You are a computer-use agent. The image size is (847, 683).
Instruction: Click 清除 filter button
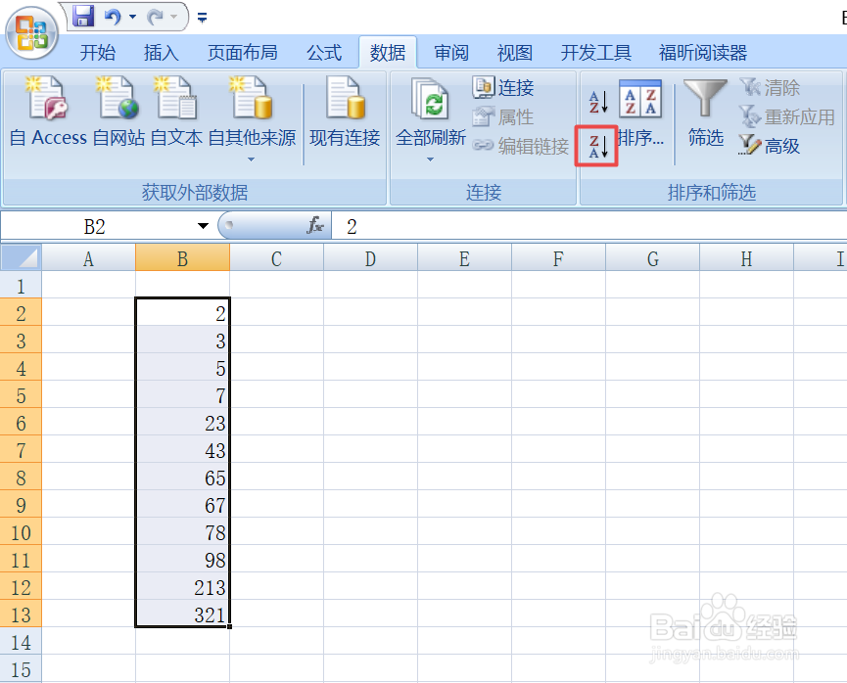(x=771, y=87)
